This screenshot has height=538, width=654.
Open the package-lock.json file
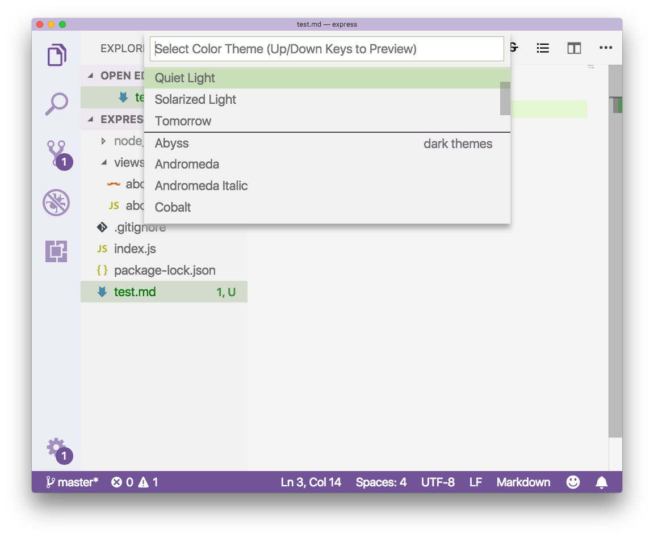[x=164, y=270]
